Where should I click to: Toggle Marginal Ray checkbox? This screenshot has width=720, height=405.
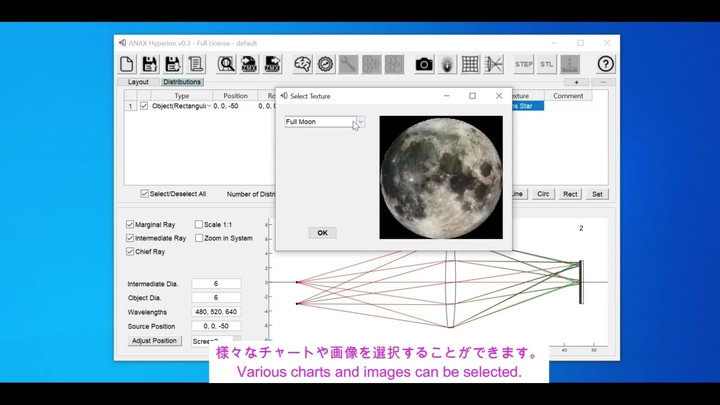point(130,224)
